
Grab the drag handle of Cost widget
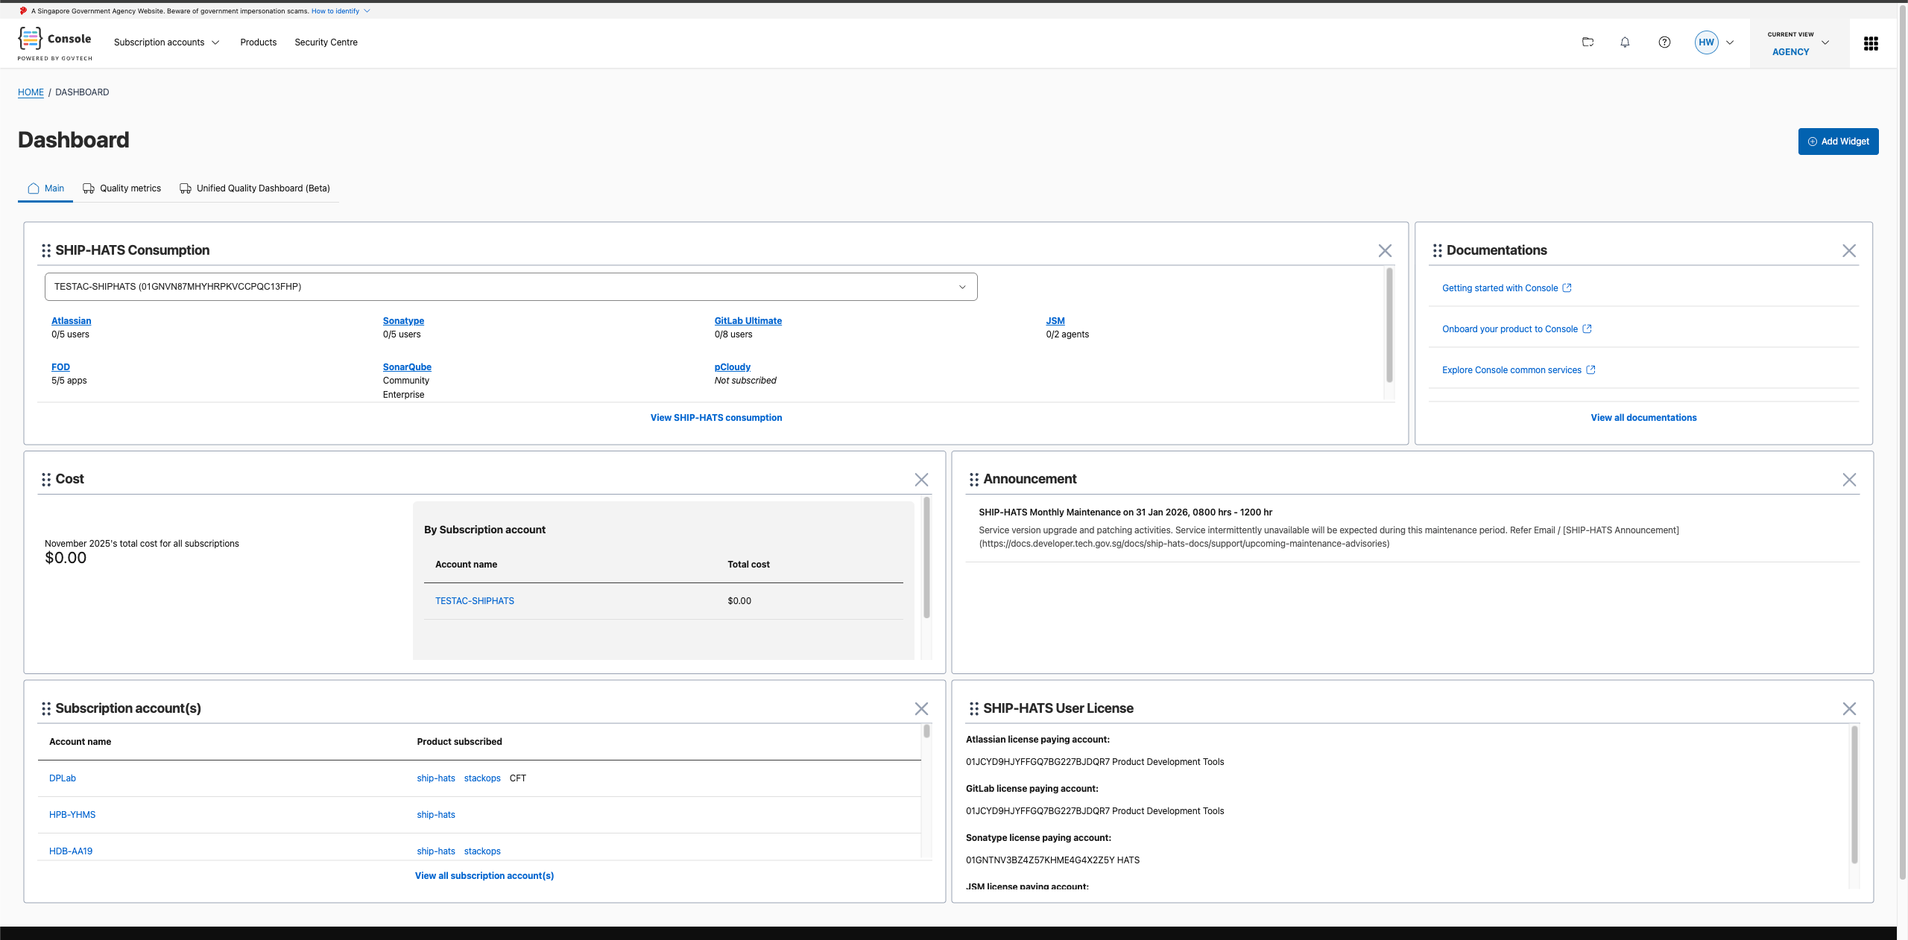[46, 480]
